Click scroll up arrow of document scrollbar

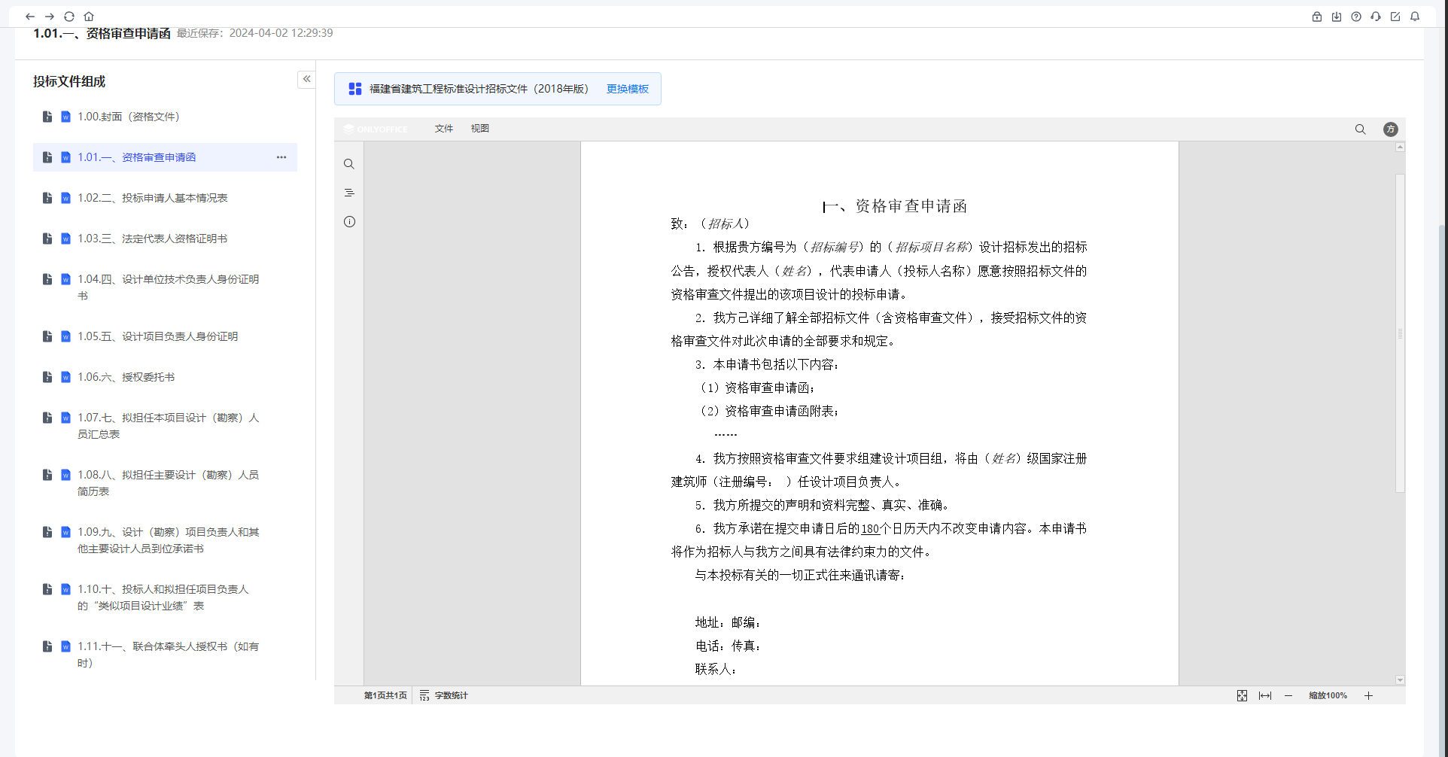1400,147
